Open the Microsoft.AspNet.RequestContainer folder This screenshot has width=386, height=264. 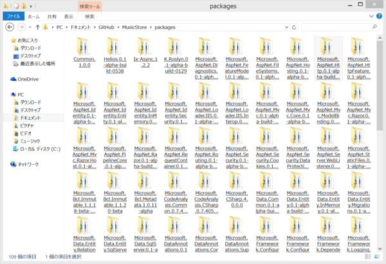[x=176, y=148]
